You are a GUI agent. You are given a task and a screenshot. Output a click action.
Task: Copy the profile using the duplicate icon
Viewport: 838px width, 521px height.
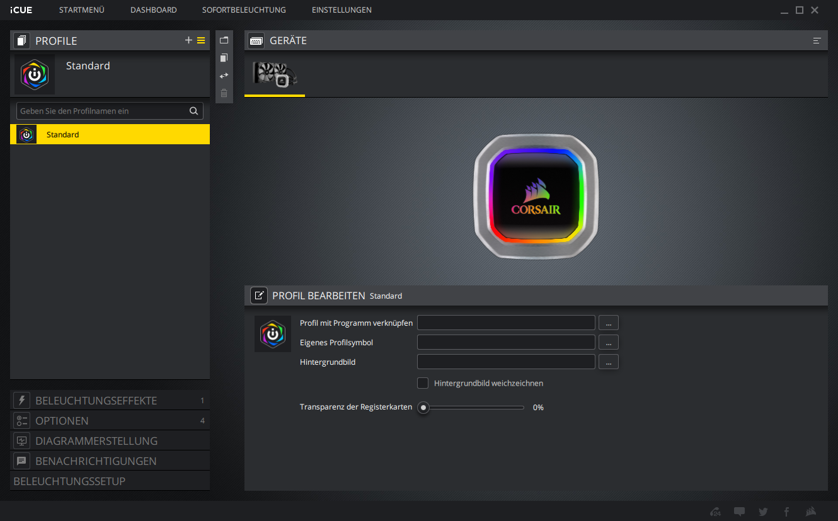(224, 57)
